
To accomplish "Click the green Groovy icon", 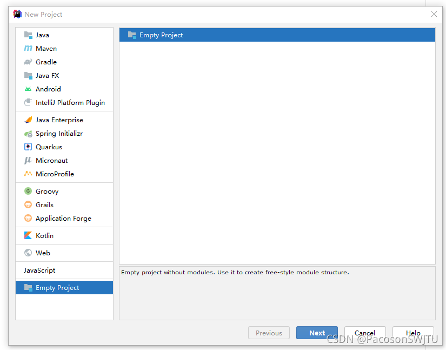I will (x=28, y=191).
